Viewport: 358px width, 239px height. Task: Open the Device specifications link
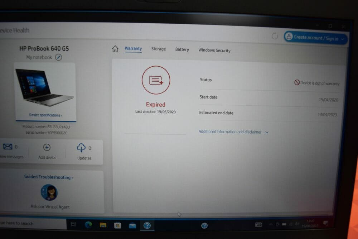point(45,115)
